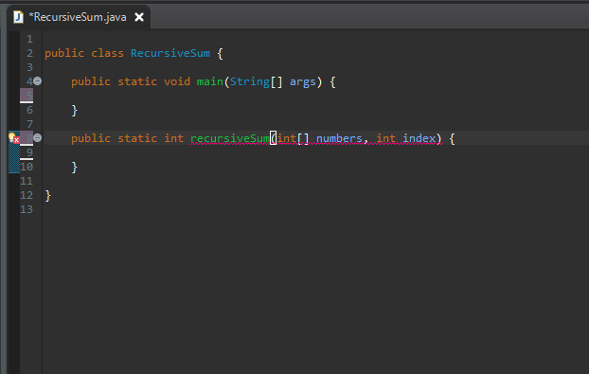Click the static keyword on line 8
Screen dimensions: 589x374
(137, 138)
